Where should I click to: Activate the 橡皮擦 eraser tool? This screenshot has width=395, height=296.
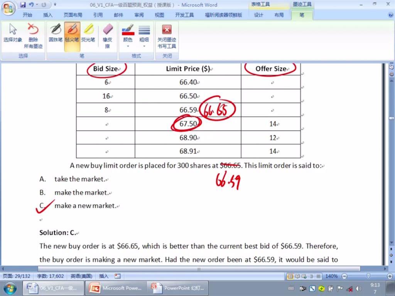(108, 37)
